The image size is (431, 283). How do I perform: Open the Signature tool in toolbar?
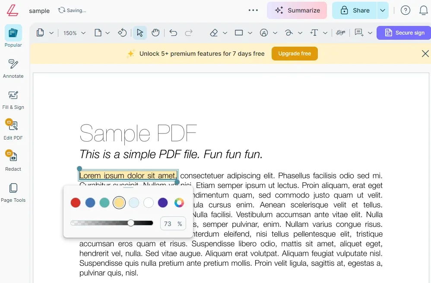point(341,32)
